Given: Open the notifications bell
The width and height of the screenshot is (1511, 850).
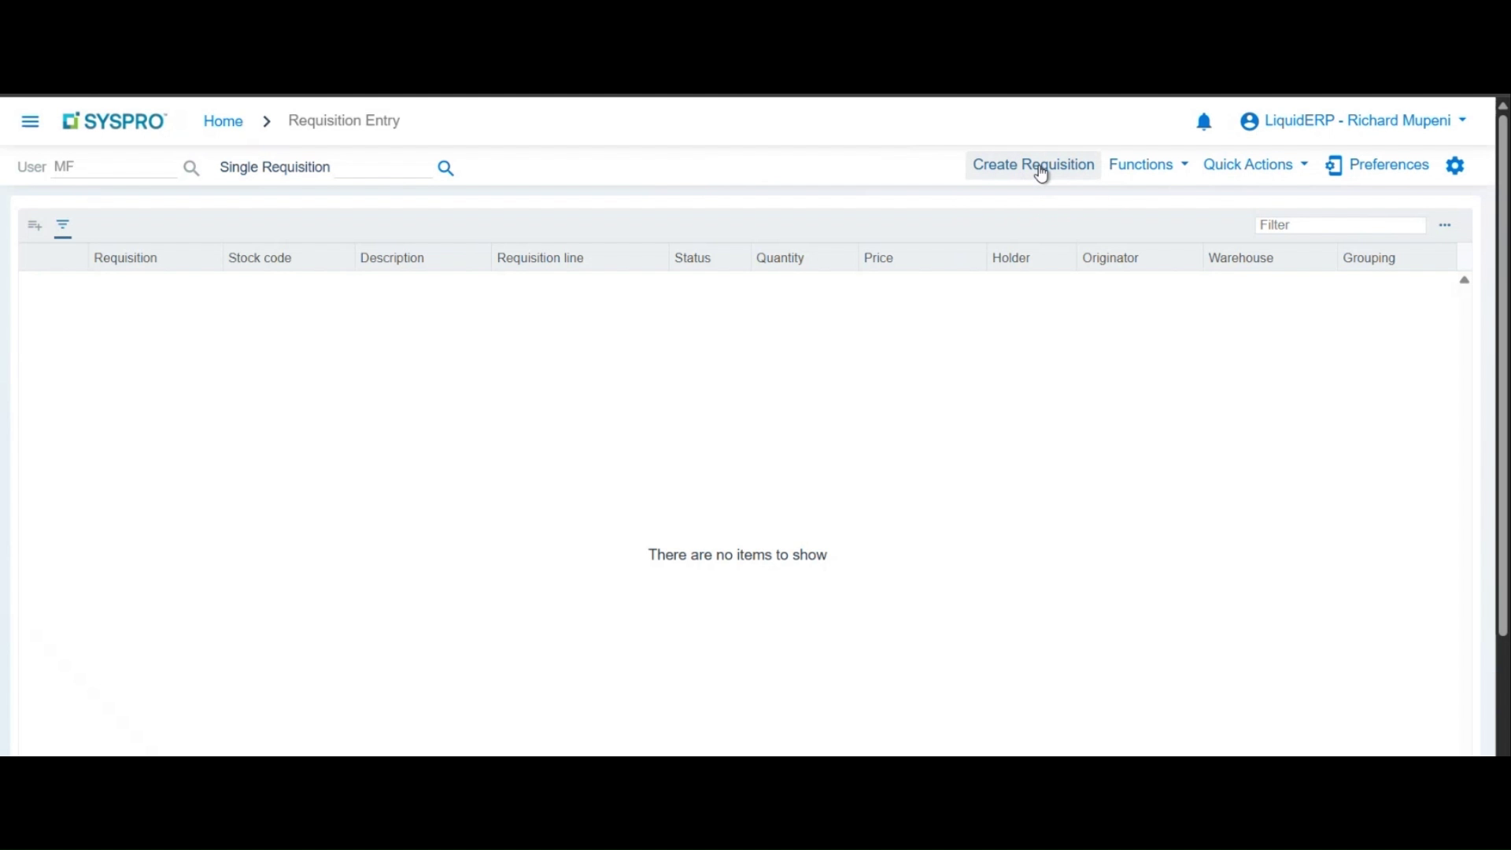Looking at the screenshot, I should [x=1205, y=121].
